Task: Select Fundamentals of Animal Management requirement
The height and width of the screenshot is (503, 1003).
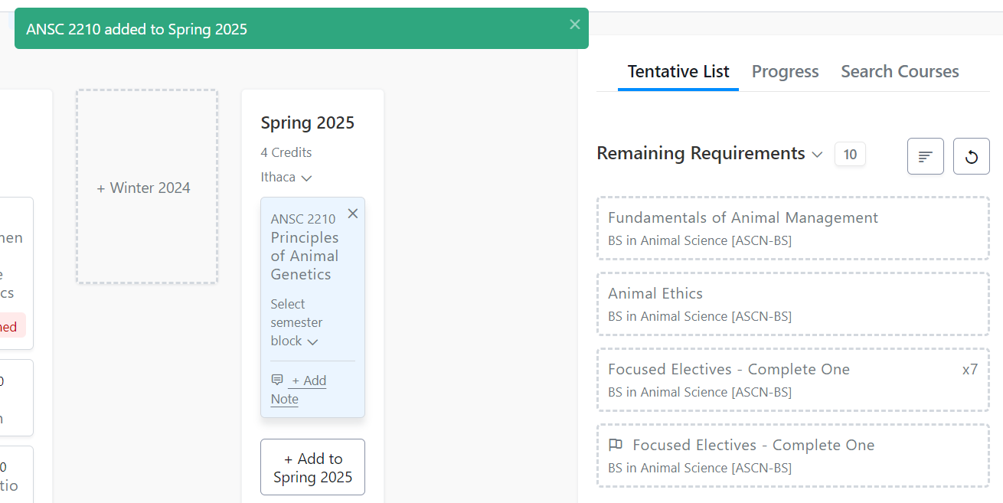Action: [793, 228]
